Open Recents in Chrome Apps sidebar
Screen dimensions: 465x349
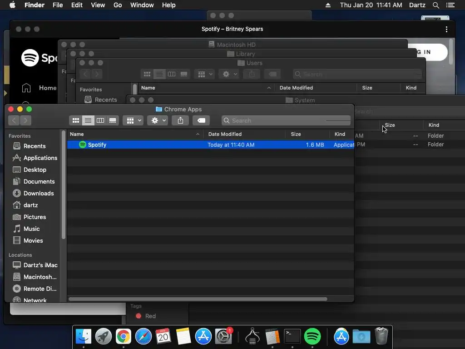[35, 146]
